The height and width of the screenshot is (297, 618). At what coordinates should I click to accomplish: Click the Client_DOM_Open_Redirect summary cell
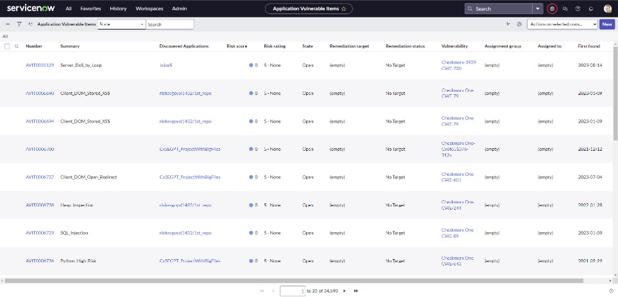(89, 177)
